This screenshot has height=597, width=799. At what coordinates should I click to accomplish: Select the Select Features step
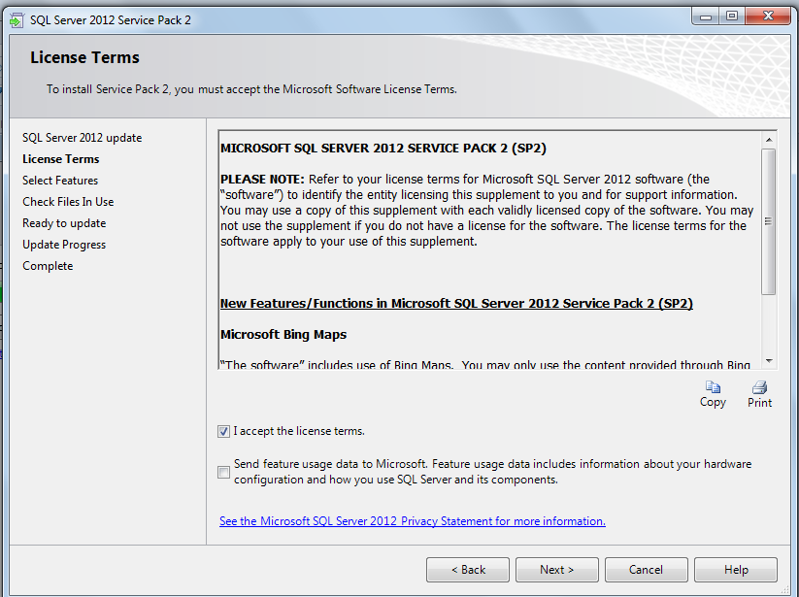click(x=60, y=181)
